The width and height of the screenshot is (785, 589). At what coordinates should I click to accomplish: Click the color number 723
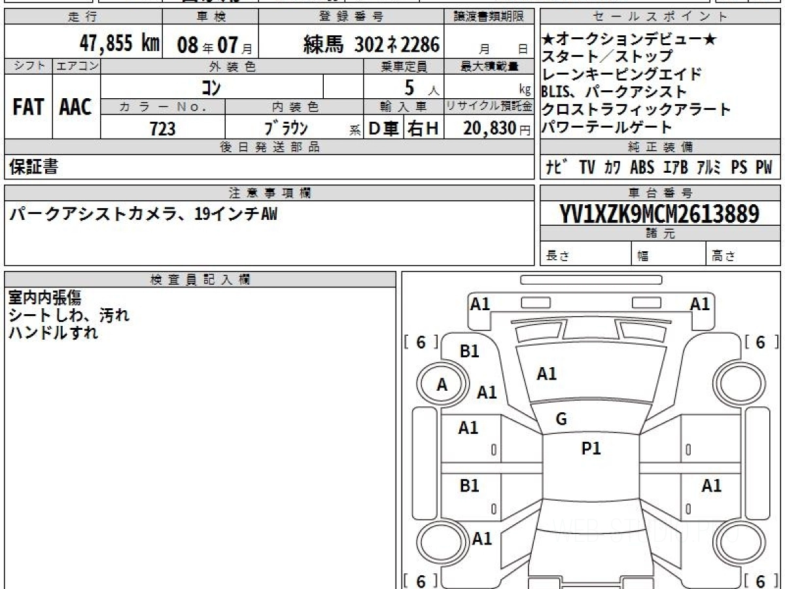(x=162, y=128)
